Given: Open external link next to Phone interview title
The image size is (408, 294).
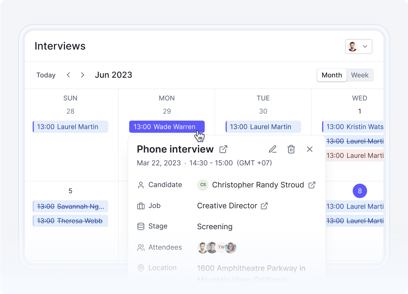Looking at the screenshot, I should pyautogui.click(x=223, y=149).
